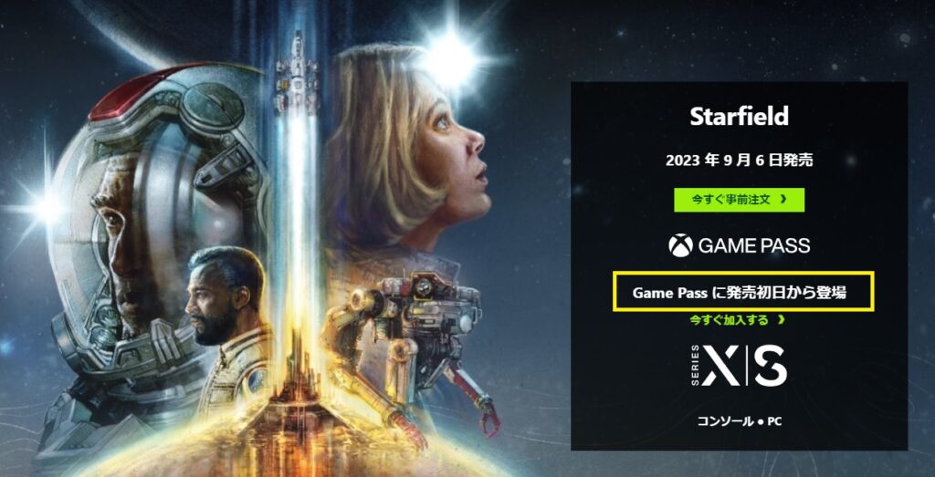Click the Series X|S logo
935x477 pixels.
[x=740, y=365]
